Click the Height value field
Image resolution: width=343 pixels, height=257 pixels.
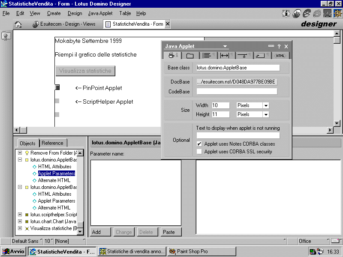point(220,114)
